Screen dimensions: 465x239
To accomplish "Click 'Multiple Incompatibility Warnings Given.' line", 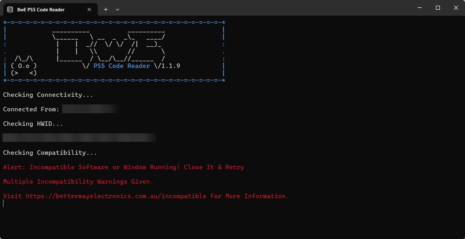I will pos(78,182).
